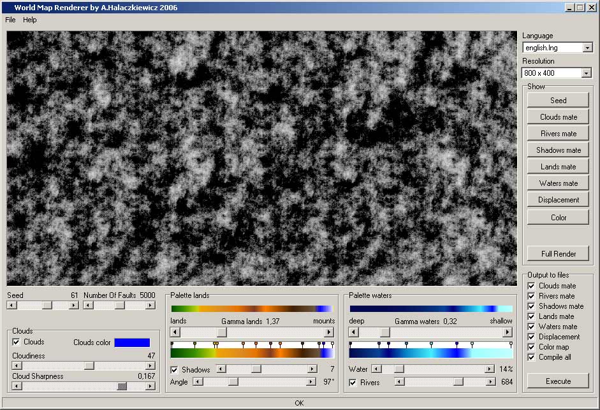
Task: Click the Gamma waters left arrow
Action: coord(354,332)
